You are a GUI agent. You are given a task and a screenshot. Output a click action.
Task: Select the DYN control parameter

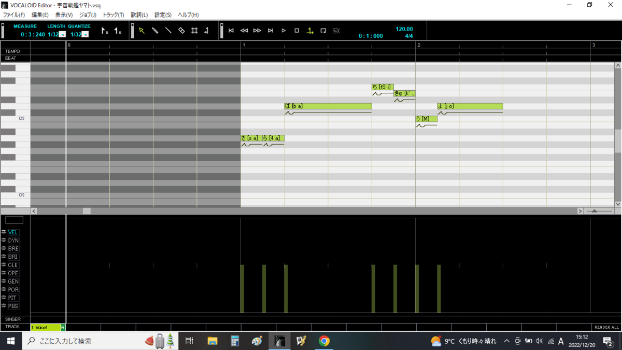point(13,241)
